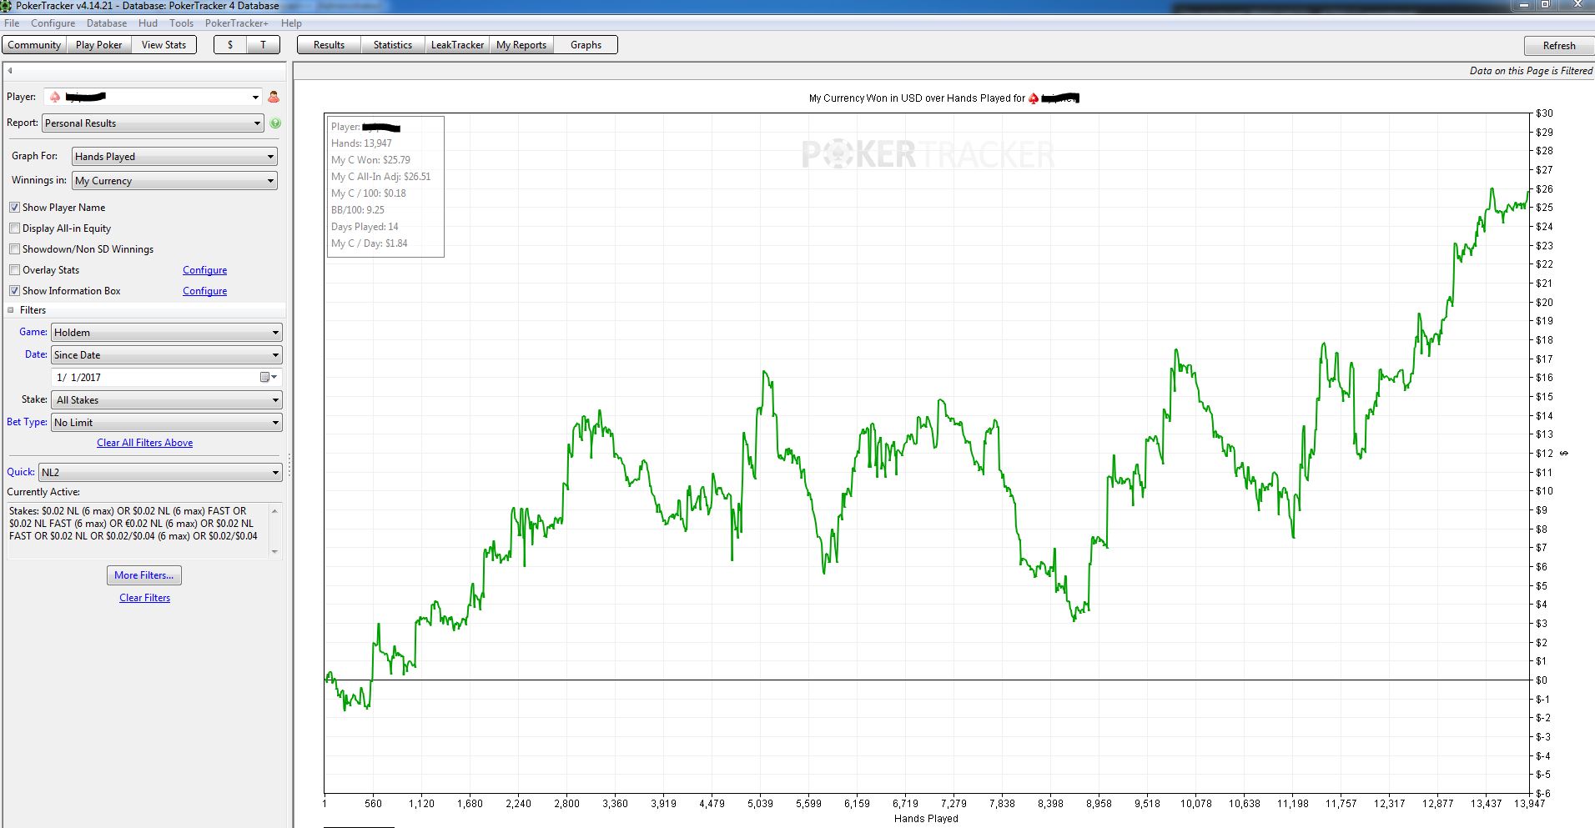Click the '$26' y-axis value
The height and width of the screenshot is (828, 1595).
[1544, 189]
